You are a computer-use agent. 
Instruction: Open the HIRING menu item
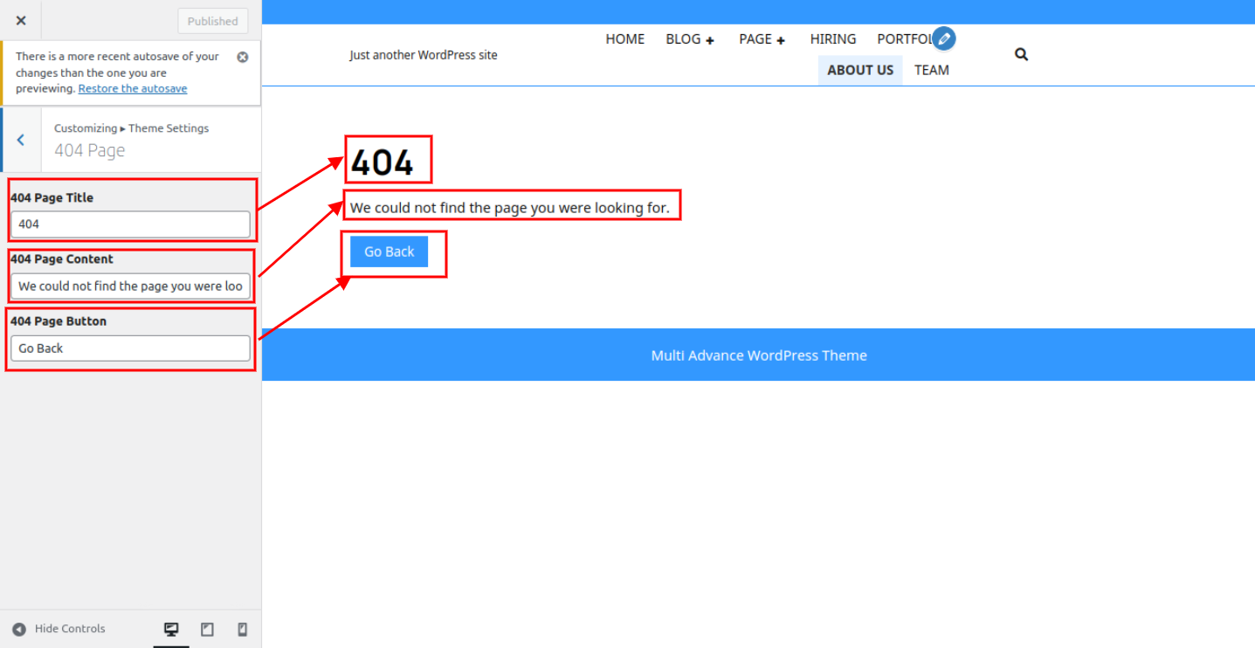click(832, 39)
